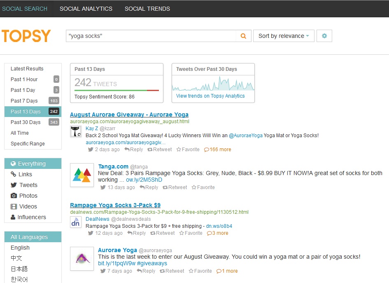Select the Past 13 Days filter
The image size is (389, 283).
coord(33,112)
